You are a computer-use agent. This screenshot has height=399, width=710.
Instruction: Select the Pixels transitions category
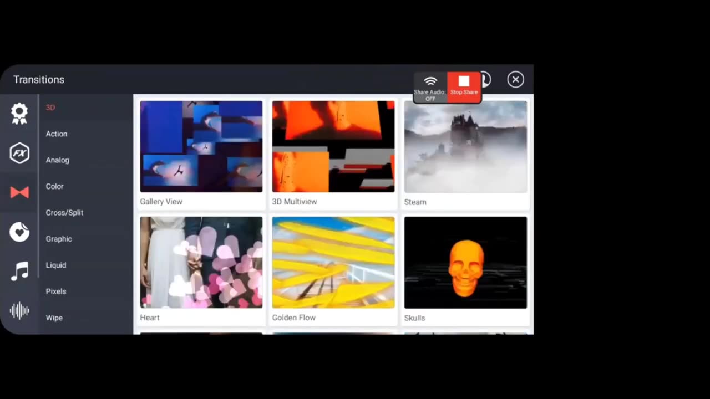click(56, 291)
